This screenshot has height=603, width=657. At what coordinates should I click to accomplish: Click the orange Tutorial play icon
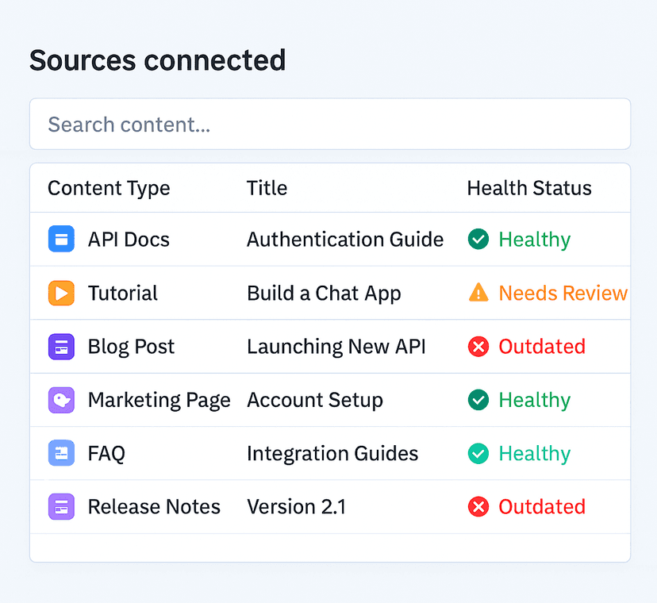click(61, 293)
